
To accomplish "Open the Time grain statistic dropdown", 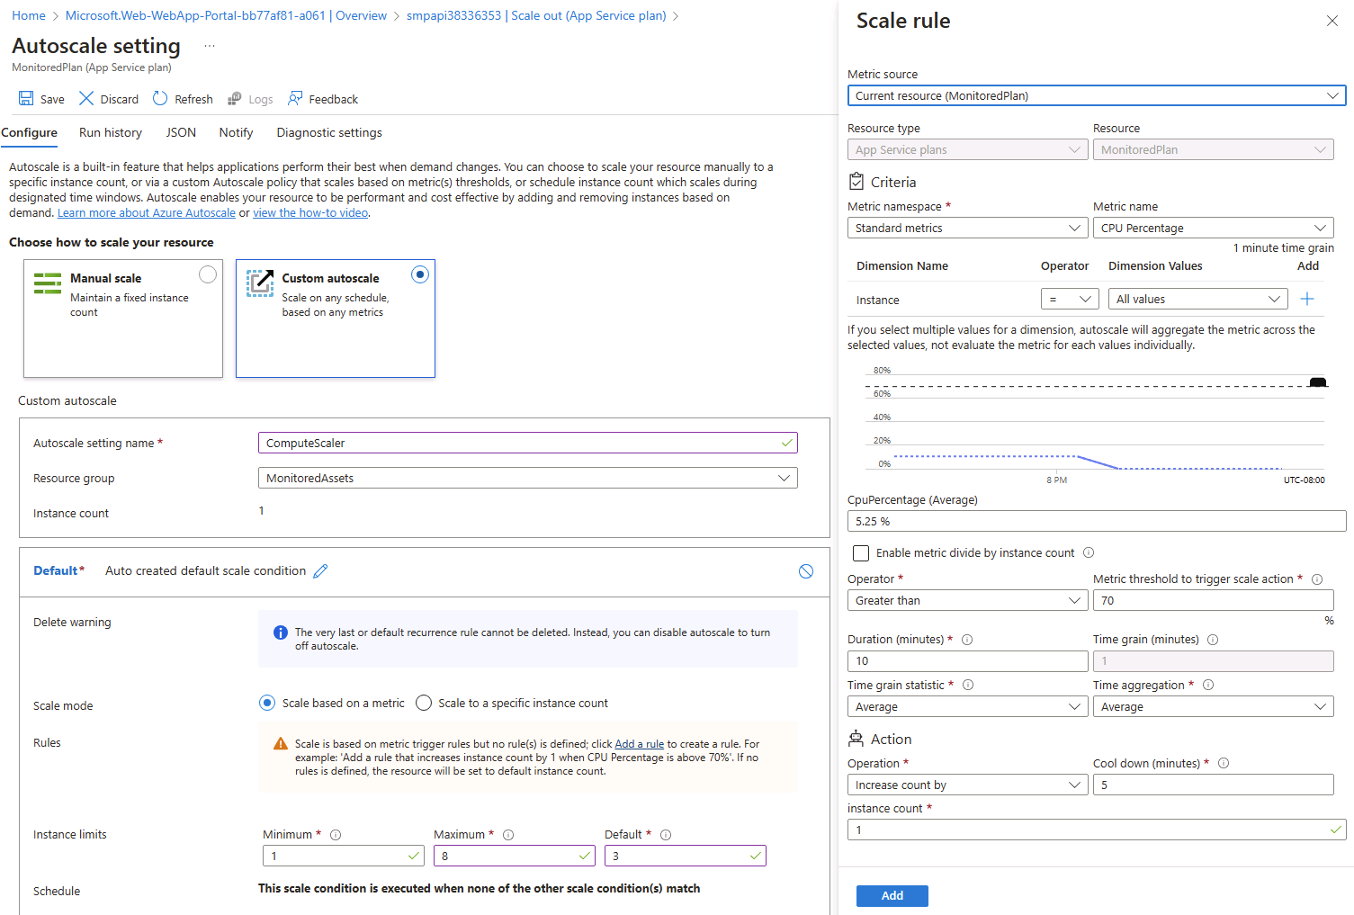I will (x=968, y=706).
